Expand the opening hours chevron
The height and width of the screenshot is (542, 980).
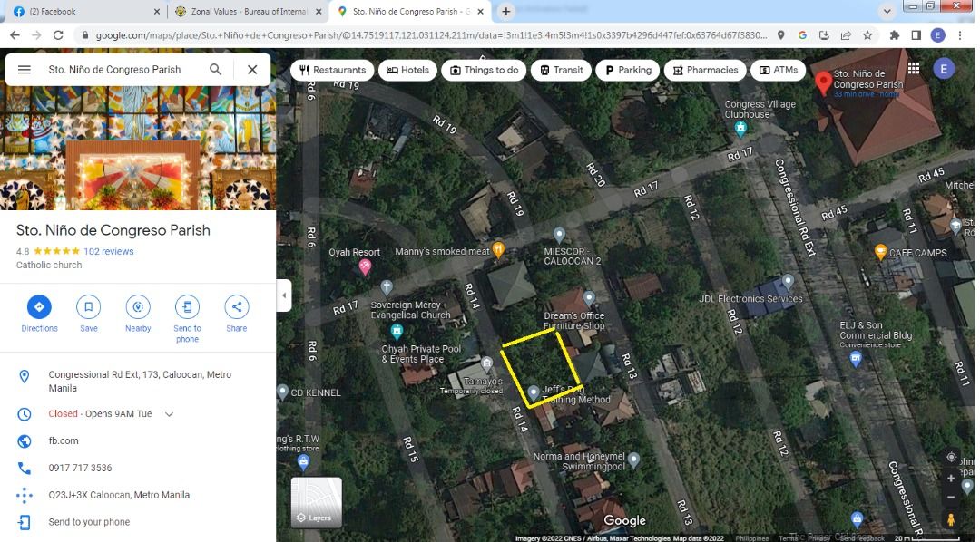[x=169, y=413]
